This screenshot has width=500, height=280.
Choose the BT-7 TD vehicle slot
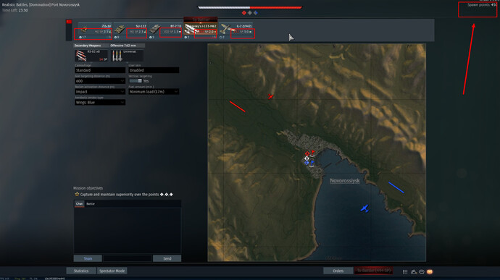pos(165,31)
